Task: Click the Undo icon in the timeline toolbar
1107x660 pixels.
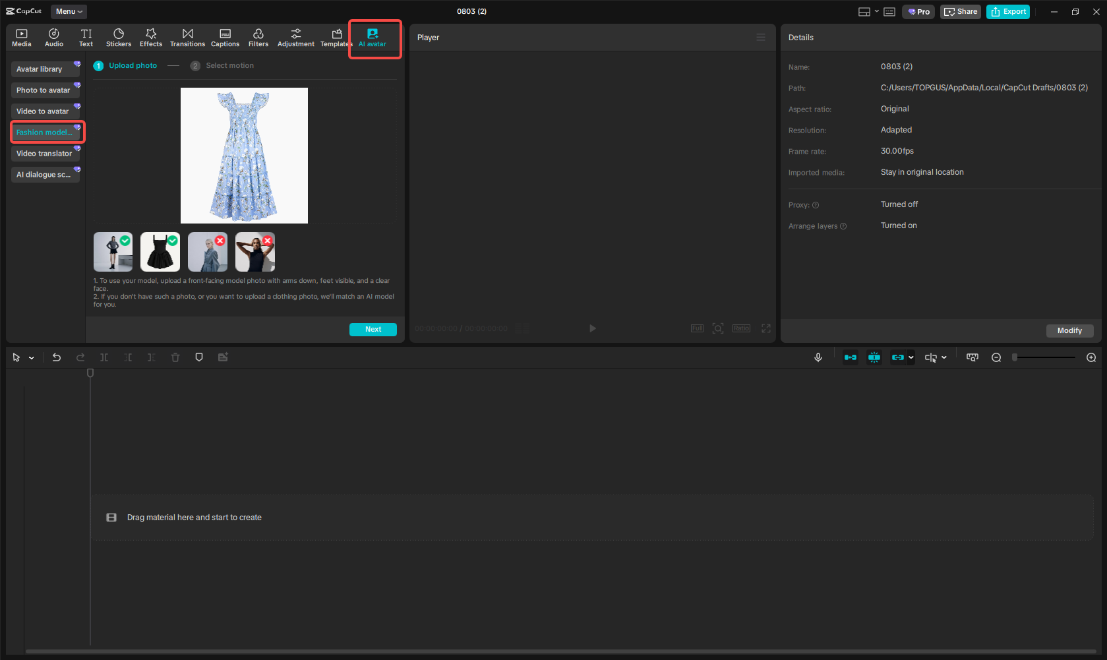Action: [57, 357]
